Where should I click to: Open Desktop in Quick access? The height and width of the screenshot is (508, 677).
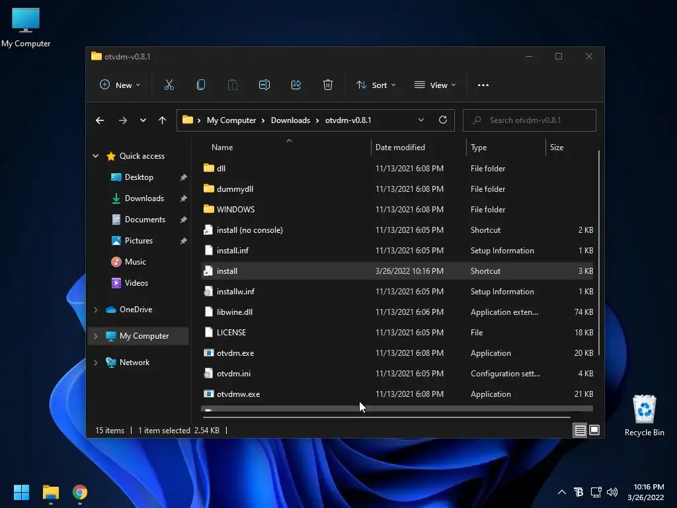click(x=139, y=177)
